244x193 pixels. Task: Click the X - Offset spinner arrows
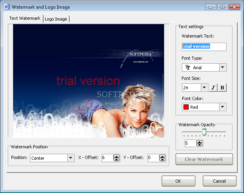[x=116, y=158]
